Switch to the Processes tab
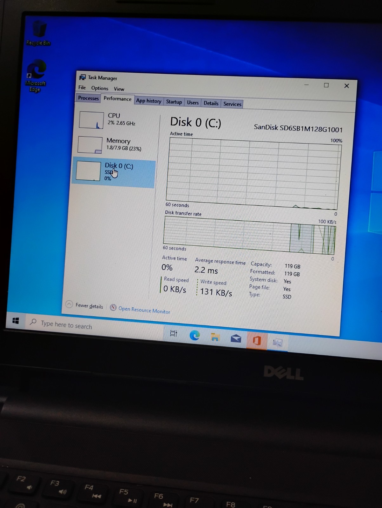 [88, 98]
